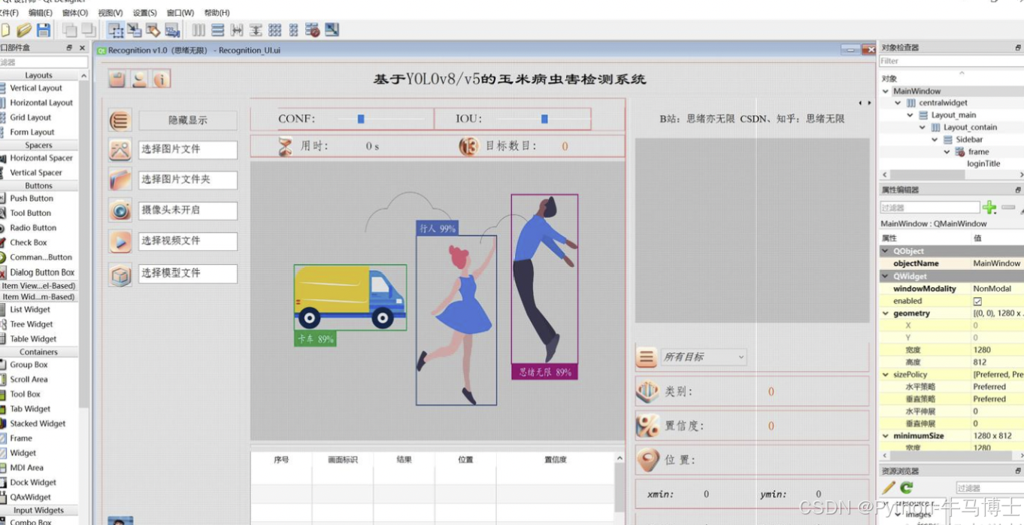Collapse the QWidget property group
1024x525 pixels.
[x=886, y=276]
